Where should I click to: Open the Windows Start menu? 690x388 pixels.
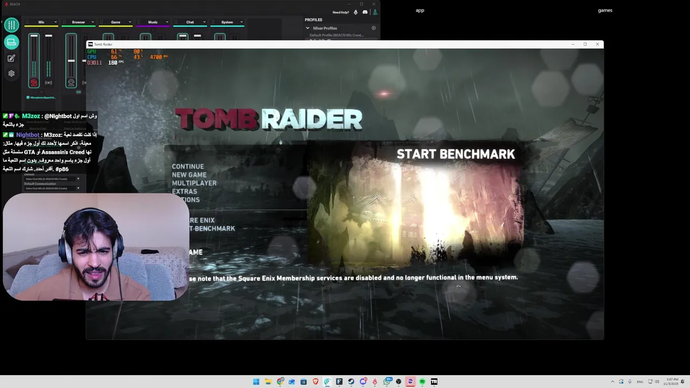[256, 382]
